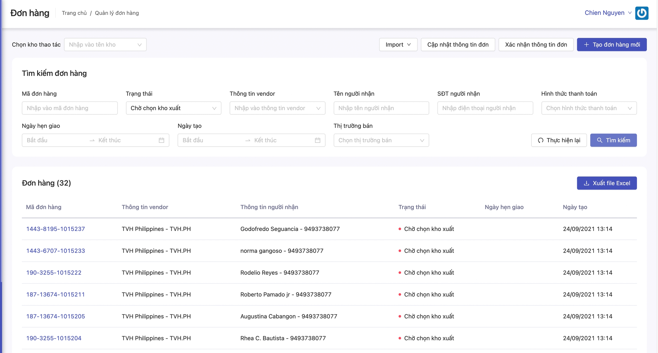Click calendar icon in Ngày hẹn giao field
Image resolution: width=658 pixels, height=353 pixels.
(161, 140)
